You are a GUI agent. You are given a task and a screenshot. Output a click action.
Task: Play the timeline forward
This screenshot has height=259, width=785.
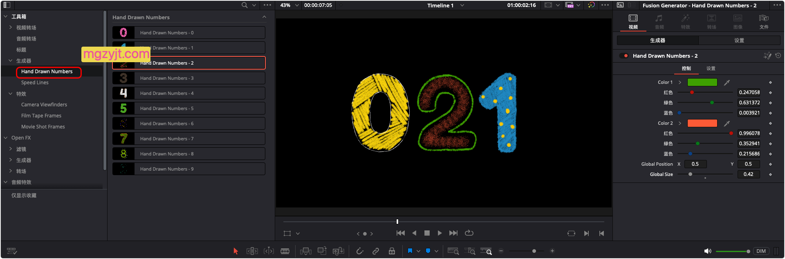point(440,233)
